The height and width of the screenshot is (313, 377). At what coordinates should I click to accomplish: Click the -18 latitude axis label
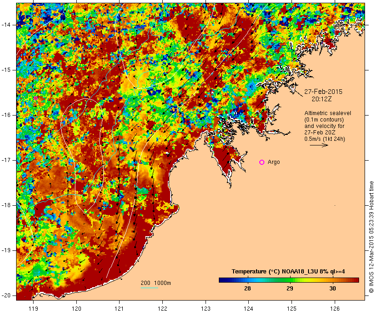(x=6, y=205)
